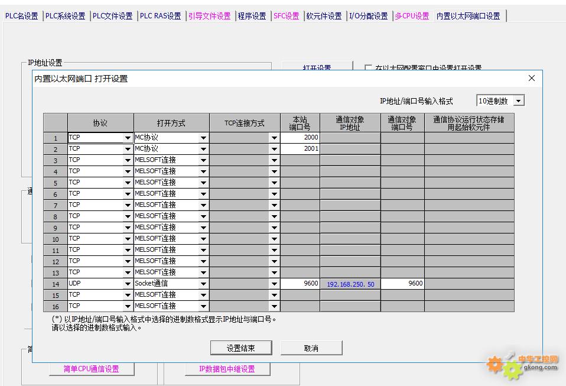
Task: Edit local port 2000 in row 1
Action: (300, 138)
